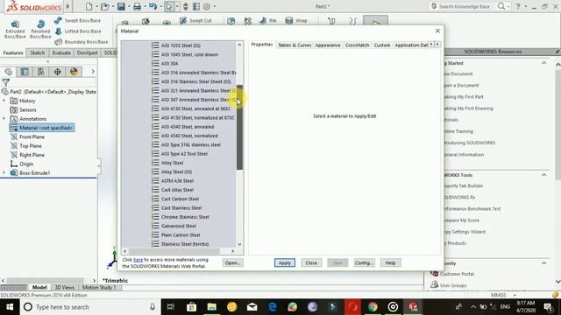Click the 'here' link for more materials
This screenshot has height=315, width=561.
(x=138, y=260)
